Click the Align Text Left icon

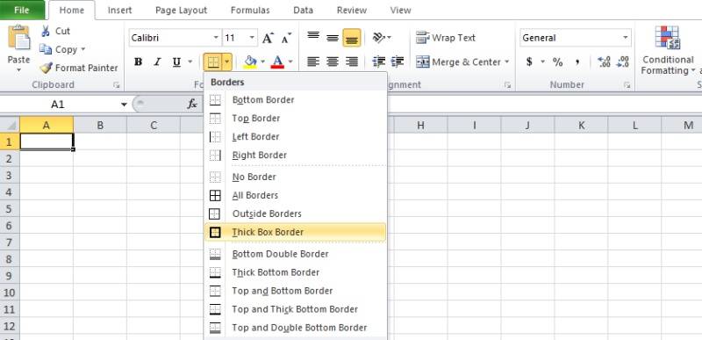point(313,61)
